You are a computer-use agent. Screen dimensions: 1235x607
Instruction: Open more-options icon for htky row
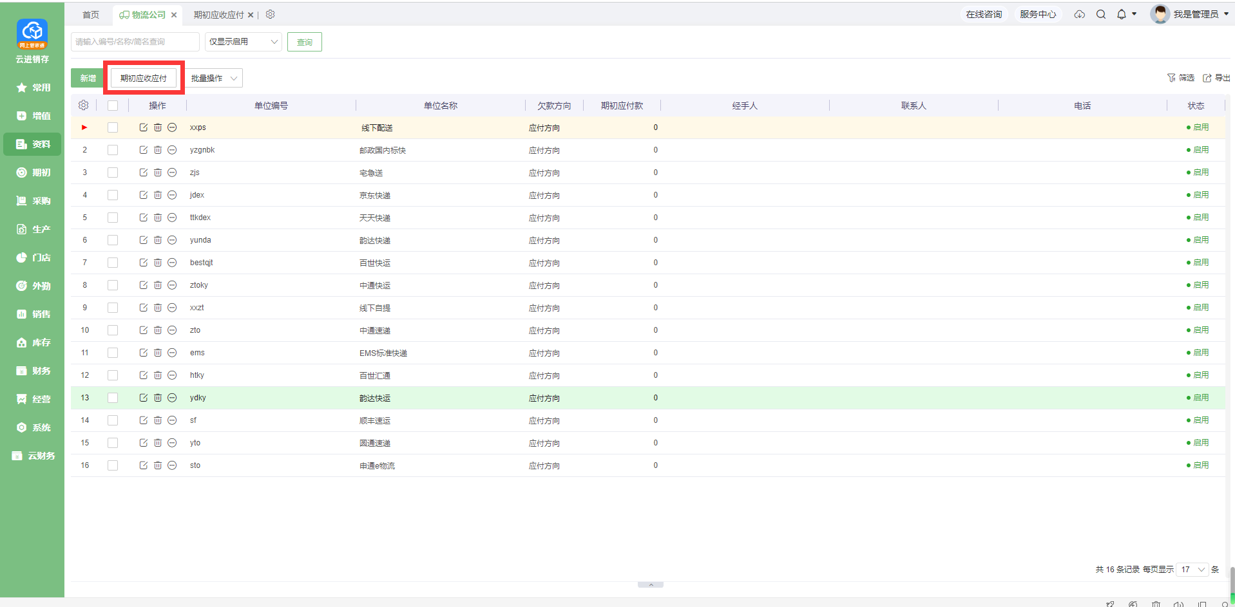pyautogui.click(x=172, y=375)
